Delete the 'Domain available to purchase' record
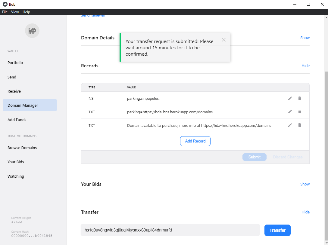 coord(299,125)
